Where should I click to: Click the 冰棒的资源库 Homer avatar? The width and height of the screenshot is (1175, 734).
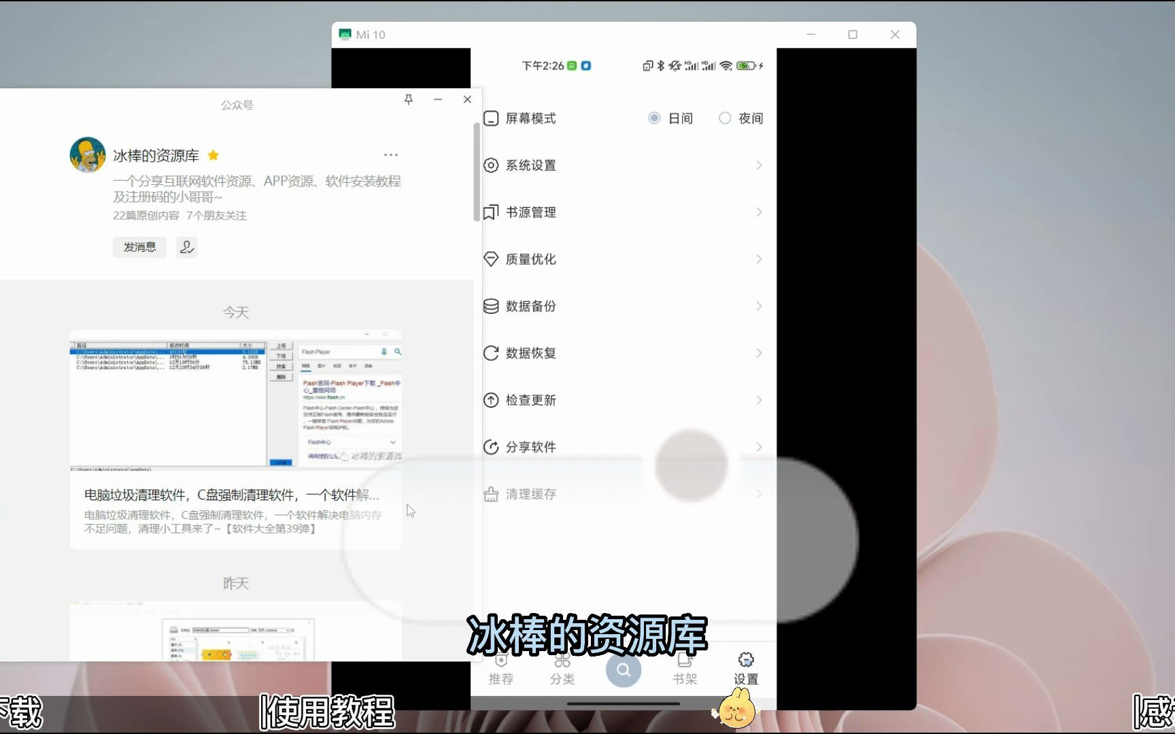[x=88, y=155]
